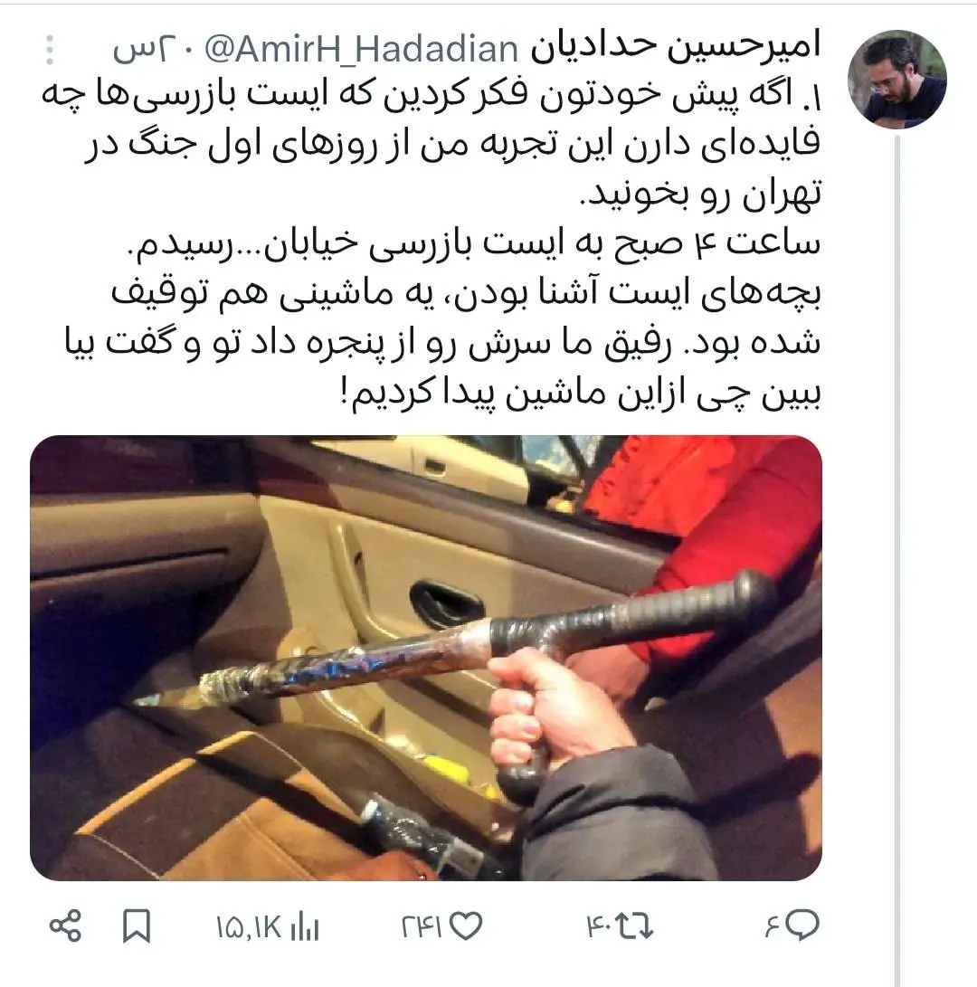This screenshot has height=987, width=977.
Task: Open the views analytics bar-chart icon
Action: 305,926
